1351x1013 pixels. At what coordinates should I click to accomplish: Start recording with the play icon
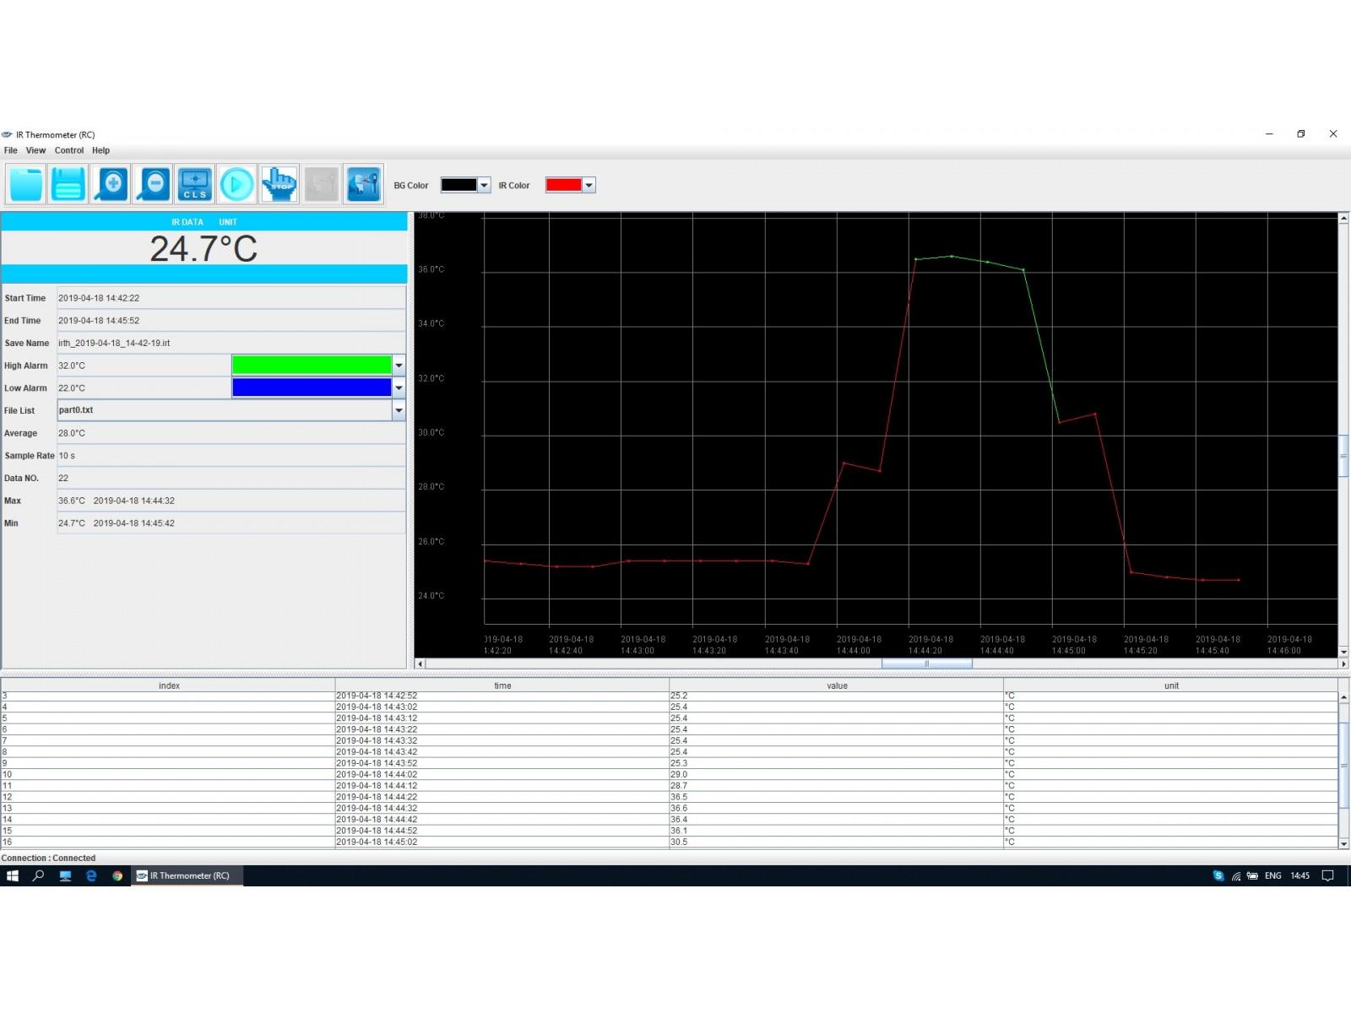(237, 184)
